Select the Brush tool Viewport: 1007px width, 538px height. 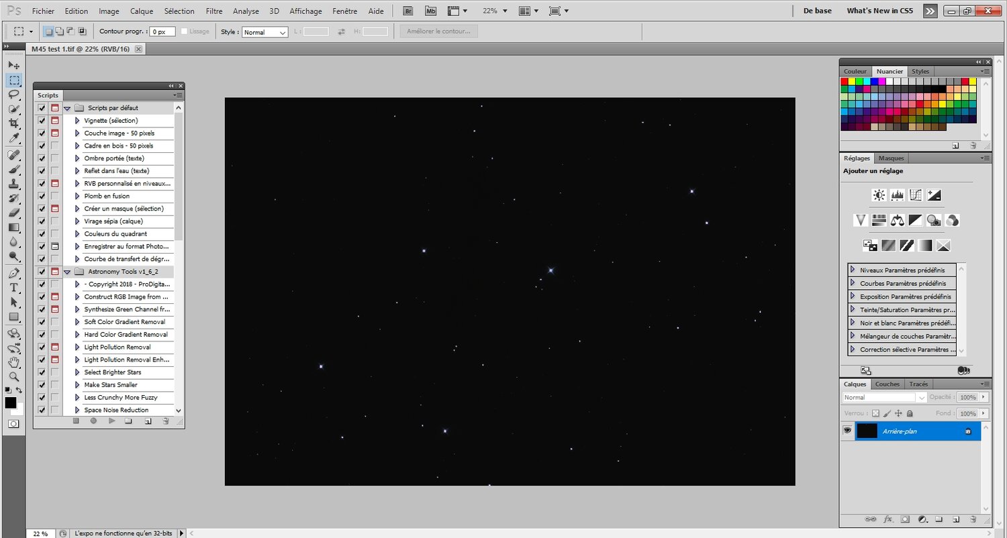pyautogui.click(x=13, y=170)
